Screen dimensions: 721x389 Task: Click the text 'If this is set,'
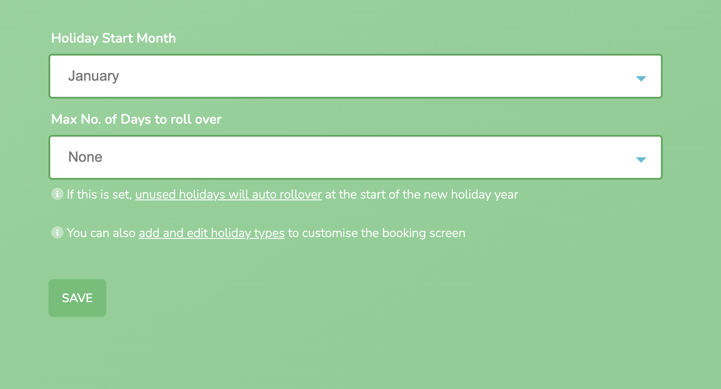coord(99,194)
